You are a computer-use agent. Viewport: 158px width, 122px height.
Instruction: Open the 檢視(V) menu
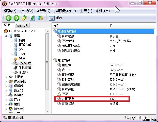click(27, 11)
